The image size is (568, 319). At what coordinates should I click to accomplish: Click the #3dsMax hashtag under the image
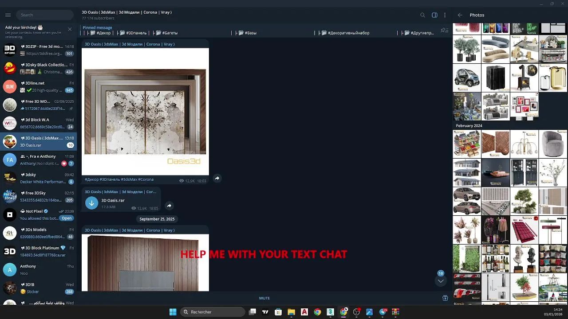[129, 179]
